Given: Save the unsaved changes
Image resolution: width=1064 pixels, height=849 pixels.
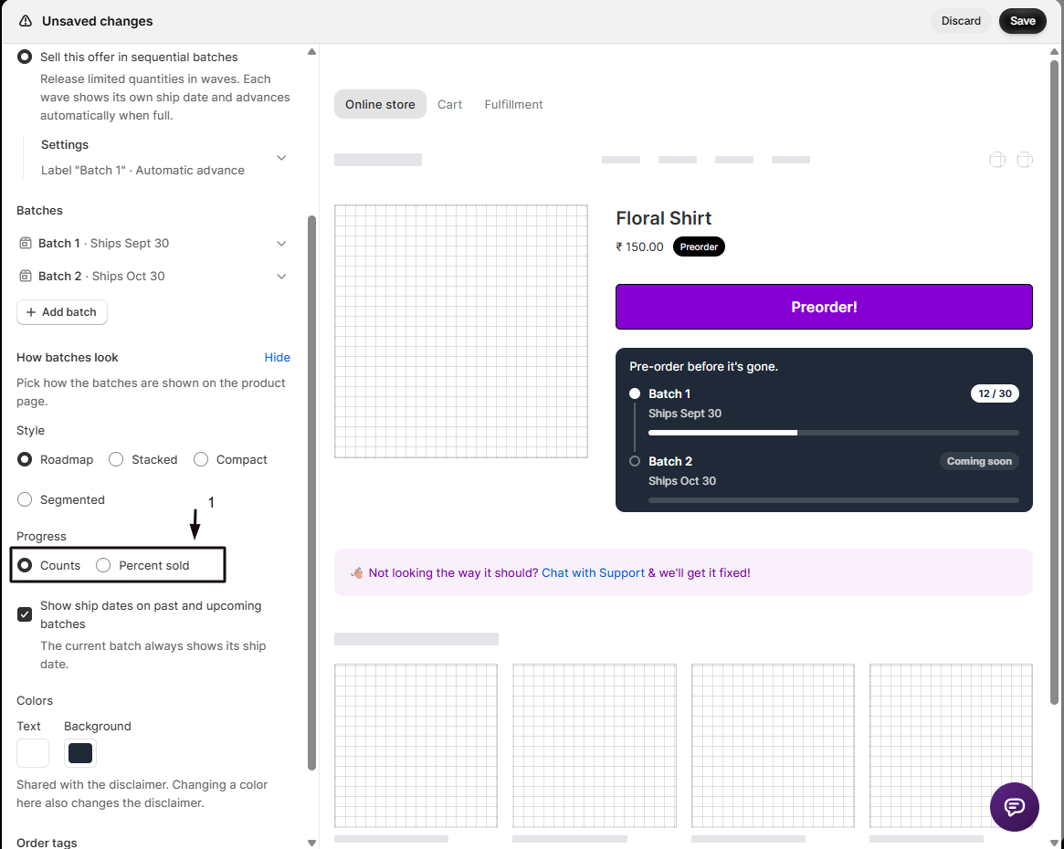Looking at the screenshot, I should tap(1022, 21).
